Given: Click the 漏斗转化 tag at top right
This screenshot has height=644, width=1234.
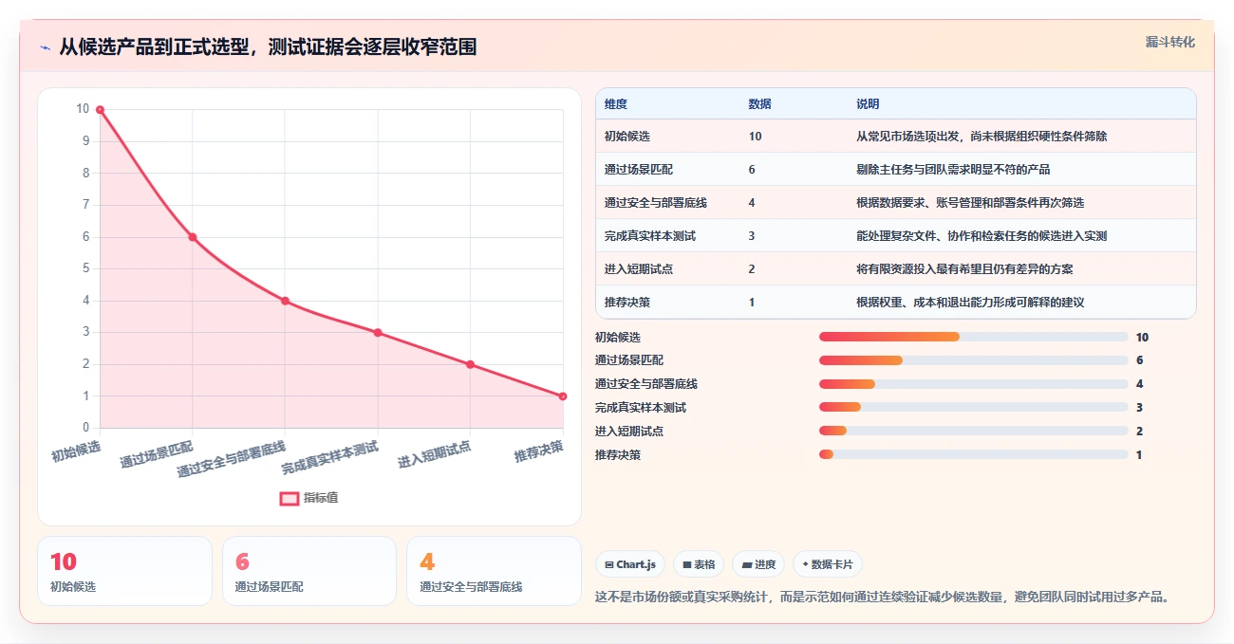Looking at the screenshot, I should [x=1169, y=43].
